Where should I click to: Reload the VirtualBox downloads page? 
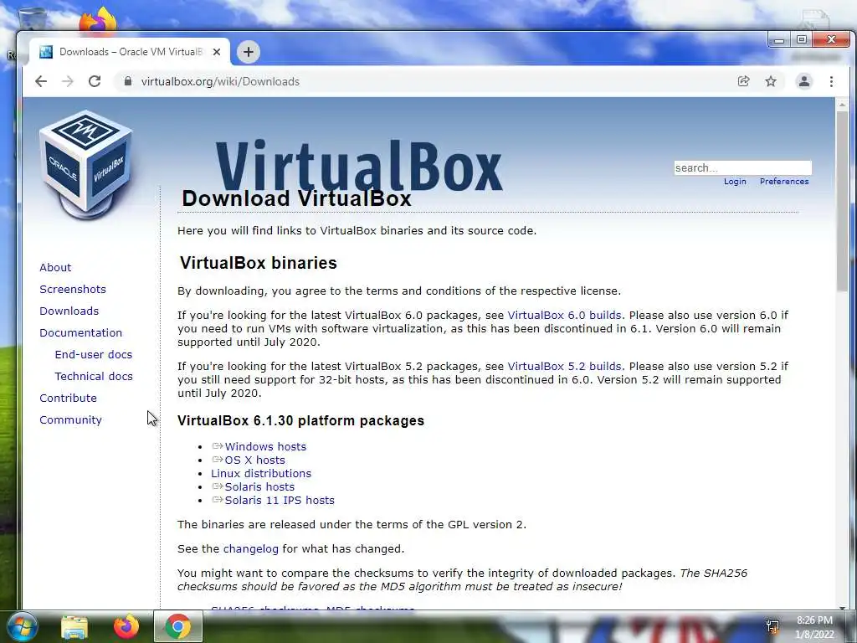click(95, 81)
